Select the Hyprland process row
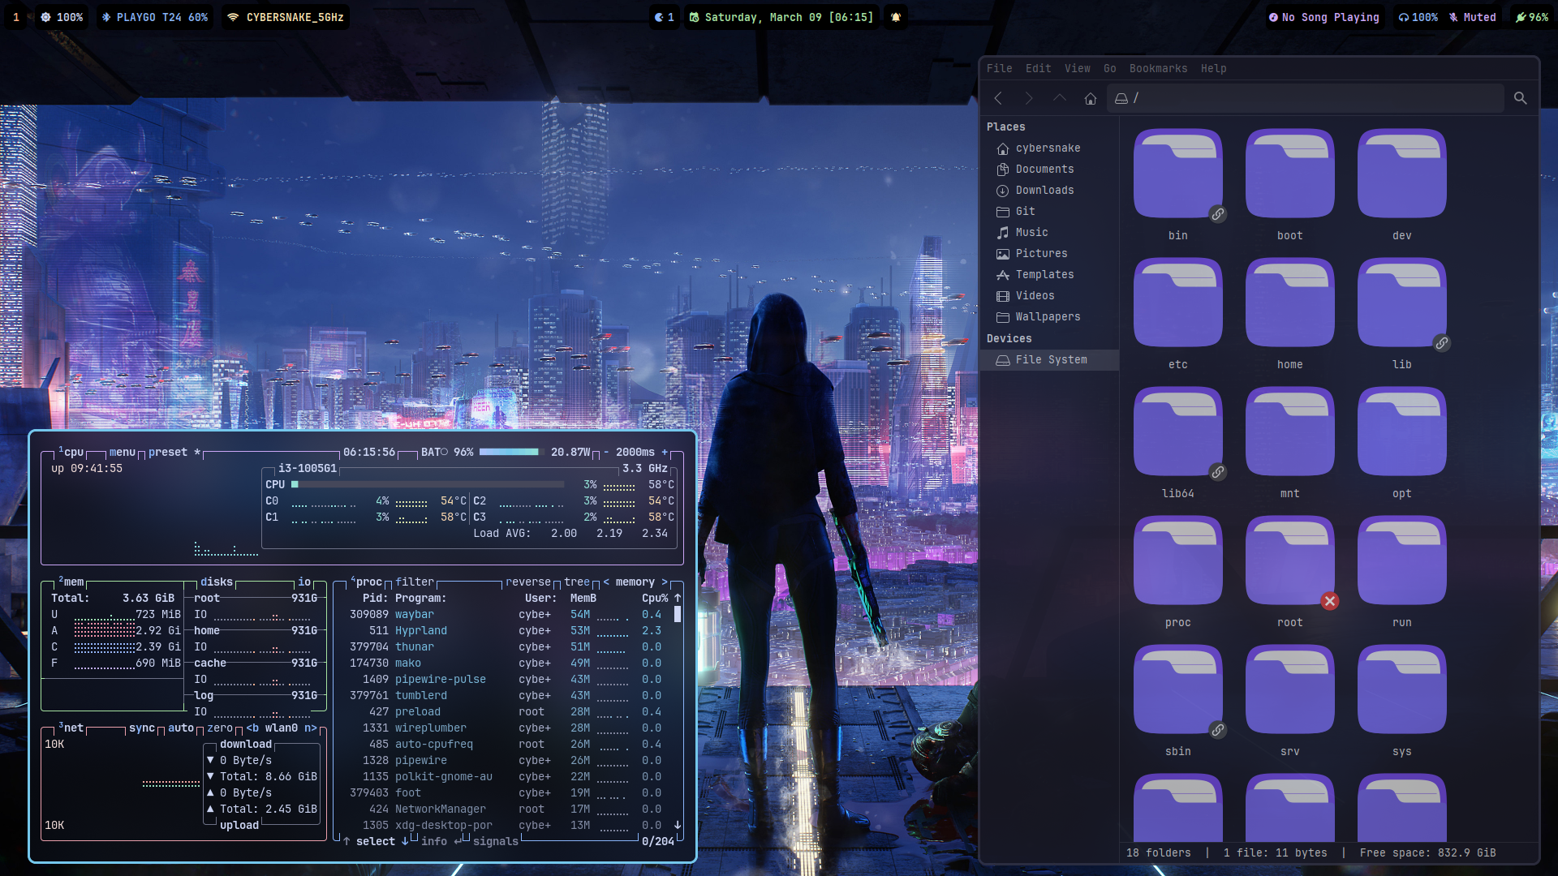The width and height of the screenshot is (1558, 876). [x=506, y=630]
